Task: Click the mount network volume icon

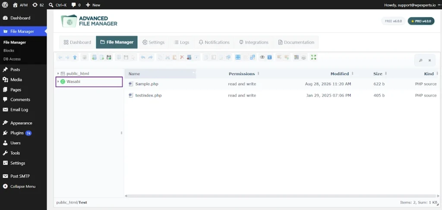Action: coord(84,57)
